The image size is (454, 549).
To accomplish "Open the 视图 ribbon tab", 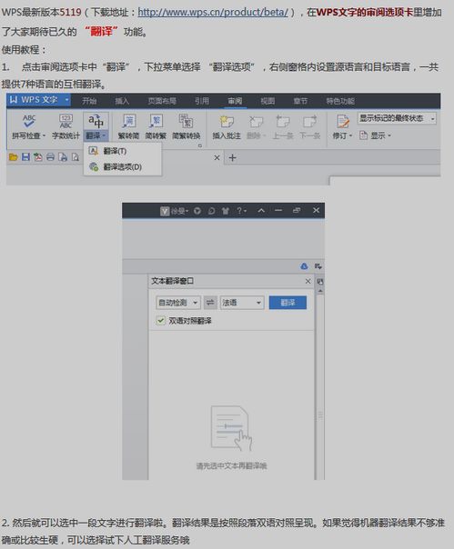I will [x=267, y=101].
